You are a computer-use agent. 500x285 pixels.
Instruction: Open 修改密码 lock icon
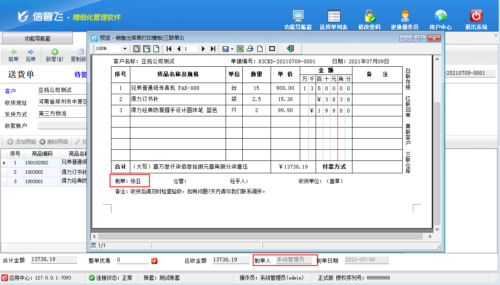370,20
